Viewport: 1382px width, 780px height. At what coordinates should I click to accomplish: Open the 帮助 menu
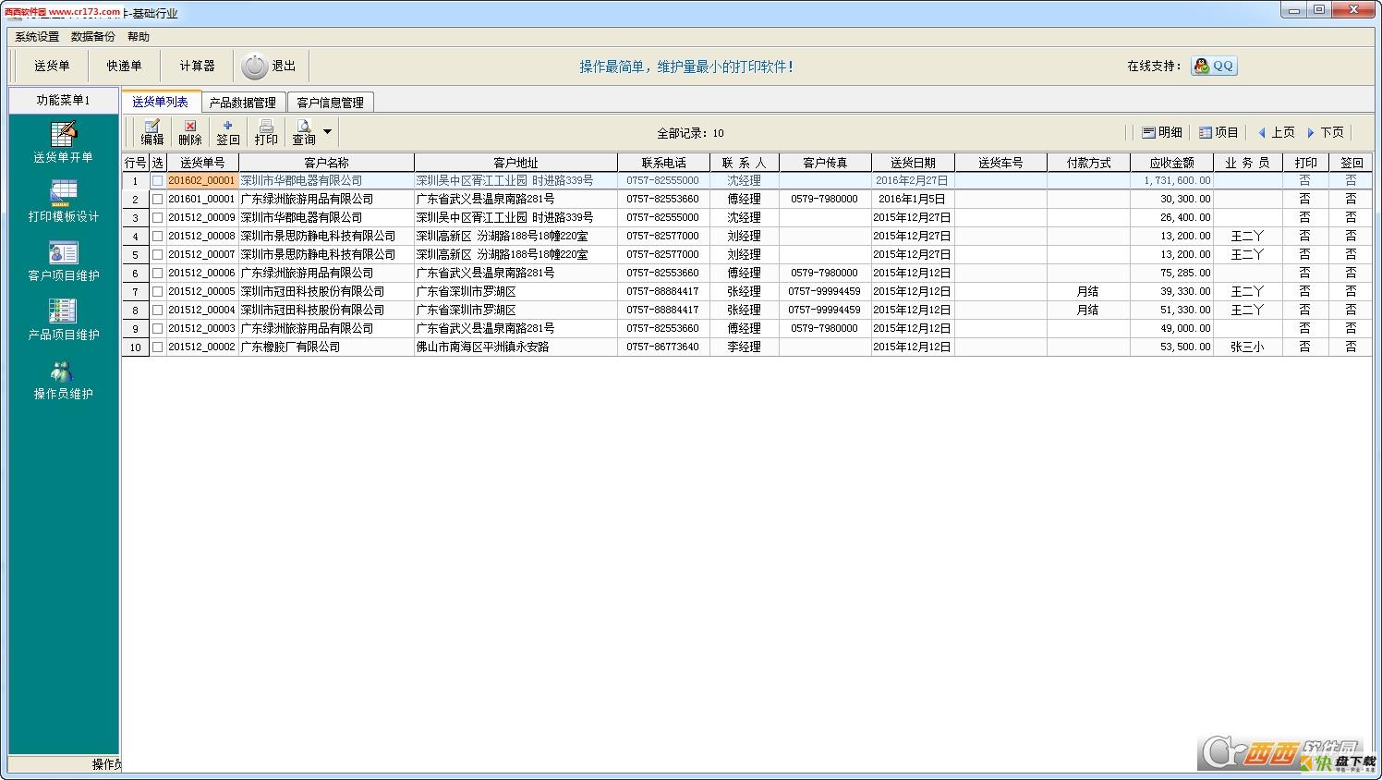[139, 37]
